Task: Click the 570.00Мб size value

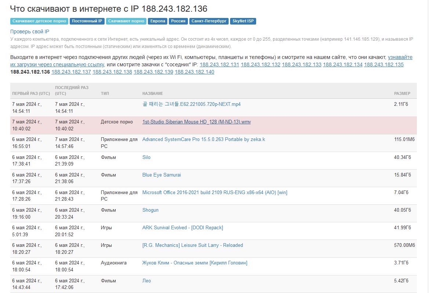Action: 404,245
